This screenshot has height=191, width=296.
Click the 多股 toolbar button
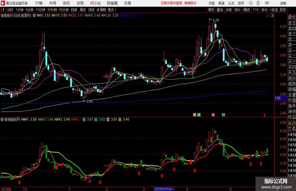229,10
